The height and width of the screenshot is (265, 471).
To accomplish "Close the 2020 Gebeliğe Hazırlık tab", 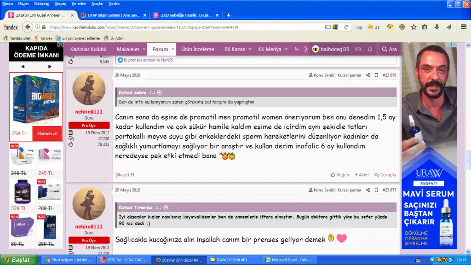I will click(217, 15).
